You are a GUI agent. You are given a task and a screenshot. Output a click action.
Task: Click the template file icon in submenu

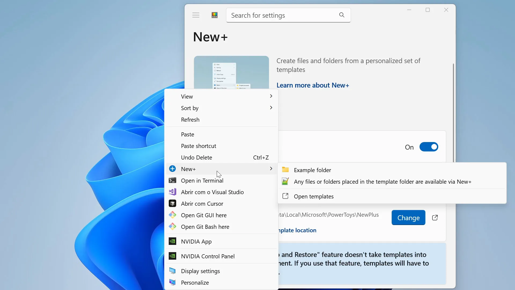point(285,182)
